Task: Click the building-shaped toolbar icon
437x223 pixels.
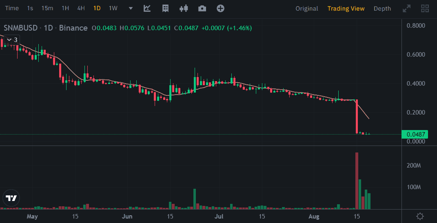Action: pyautogui.click(x=165, y=8)
